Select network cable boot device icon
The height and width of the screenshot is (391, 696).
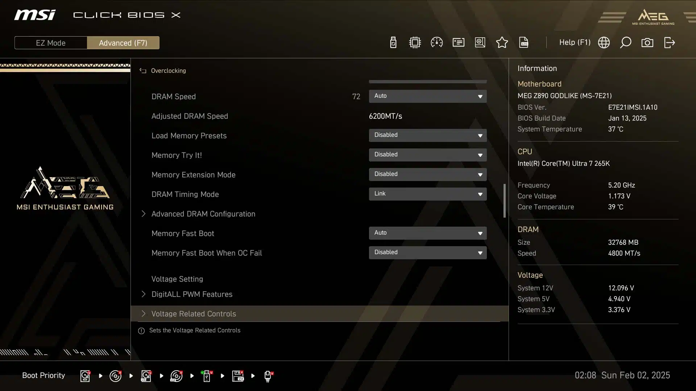point(268,376)
